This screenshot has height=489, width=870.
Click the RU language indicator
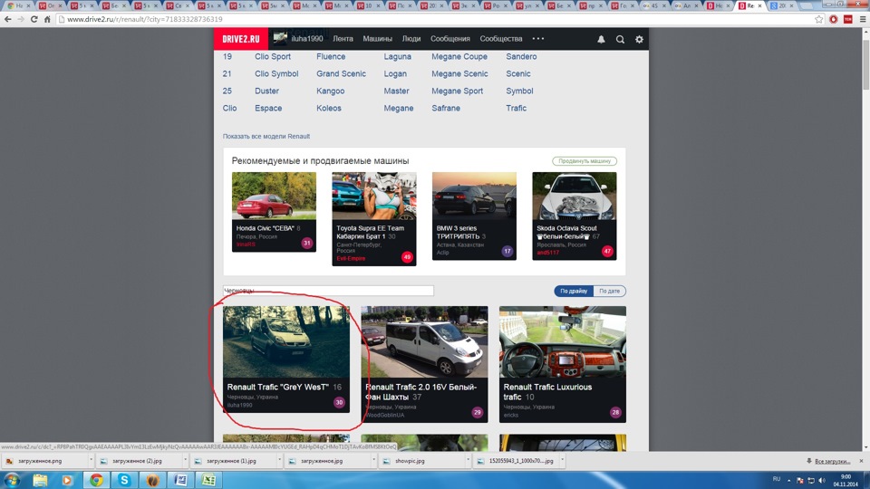click(x=777, y=479)
